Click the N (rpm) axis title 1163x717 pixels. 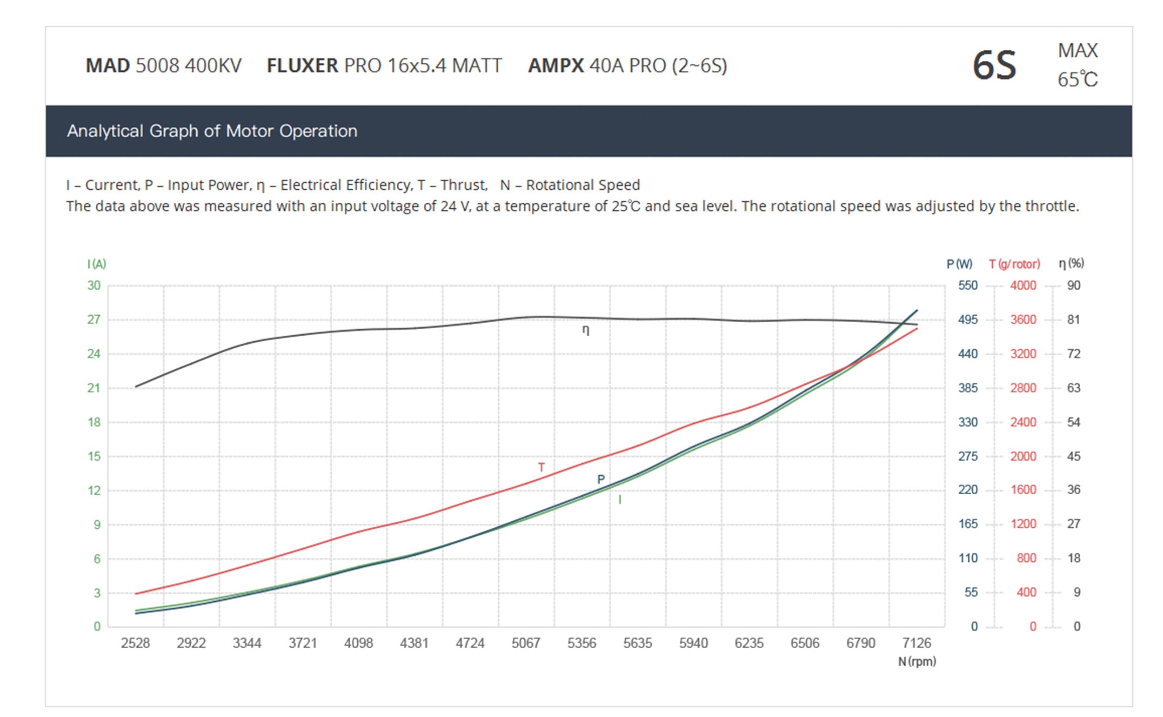917,661
